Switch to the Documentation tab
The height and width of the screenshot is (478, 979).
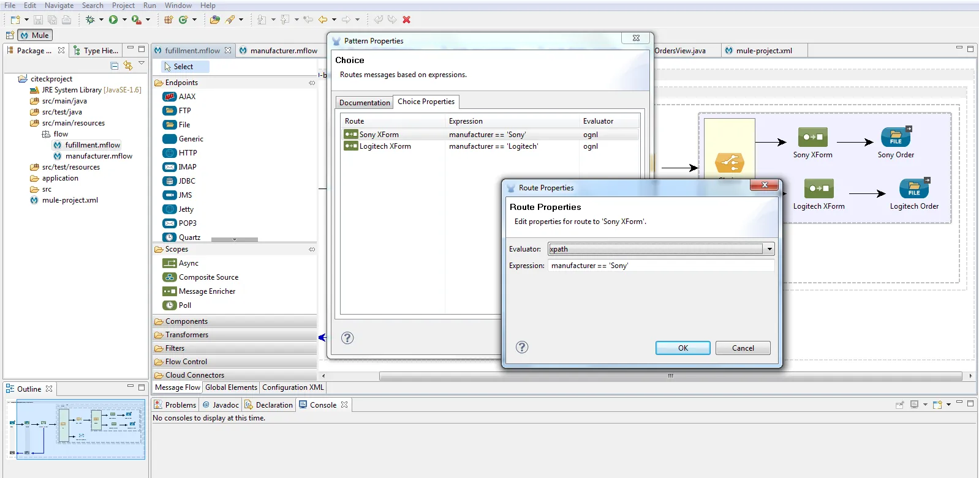pyautogui.click(x=365, y=102)
